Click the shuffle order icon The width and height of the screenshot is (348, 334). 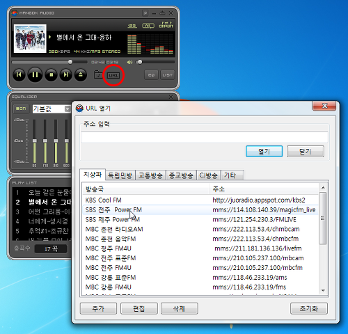(x=132, y=26)
